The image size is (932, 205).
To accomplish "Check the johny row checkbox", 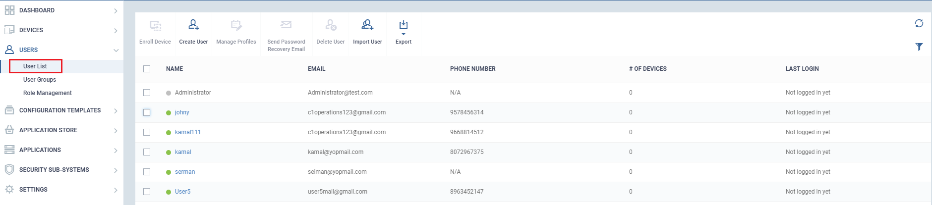I will coord(147,112).
